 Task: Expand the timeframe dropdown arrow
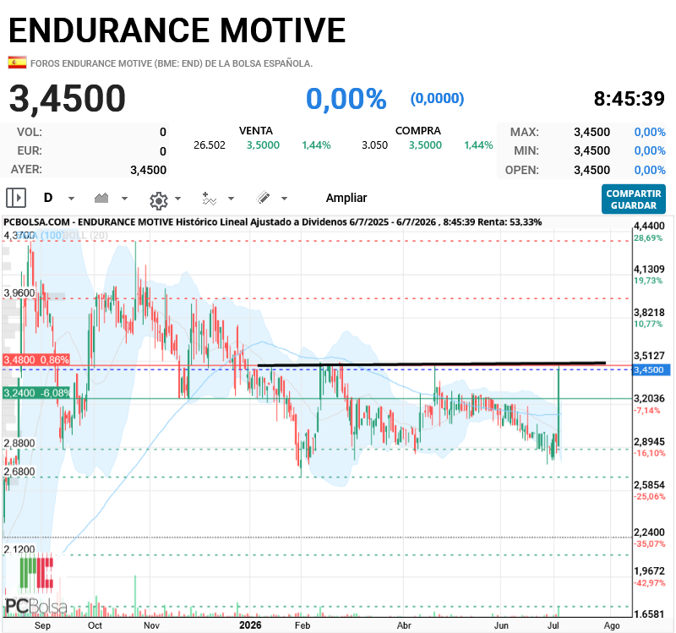coord(72,199)
